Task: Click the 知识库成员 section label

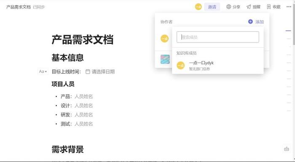Action: [186, 53]
